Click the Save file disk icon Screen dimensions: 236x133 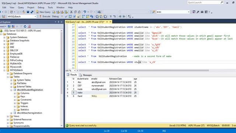(28, 12)
